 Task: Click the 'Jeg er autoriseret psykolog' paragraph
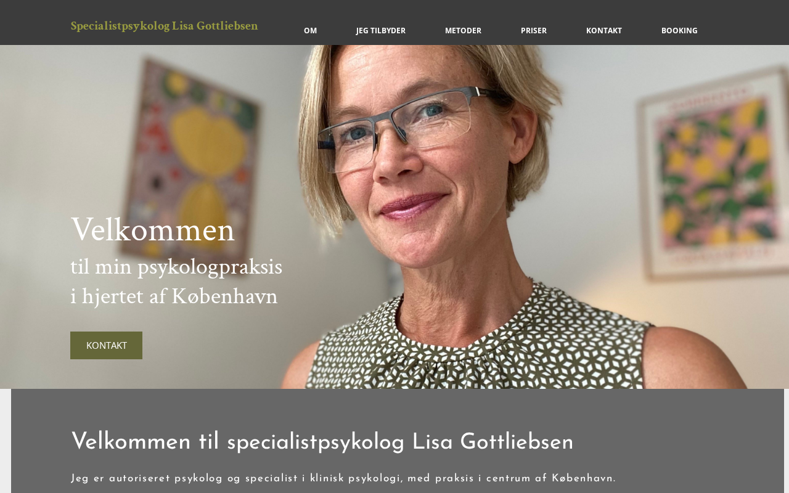[x=343, y=478]
